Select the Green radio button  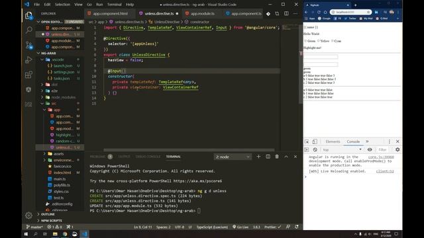click(305, 41)
